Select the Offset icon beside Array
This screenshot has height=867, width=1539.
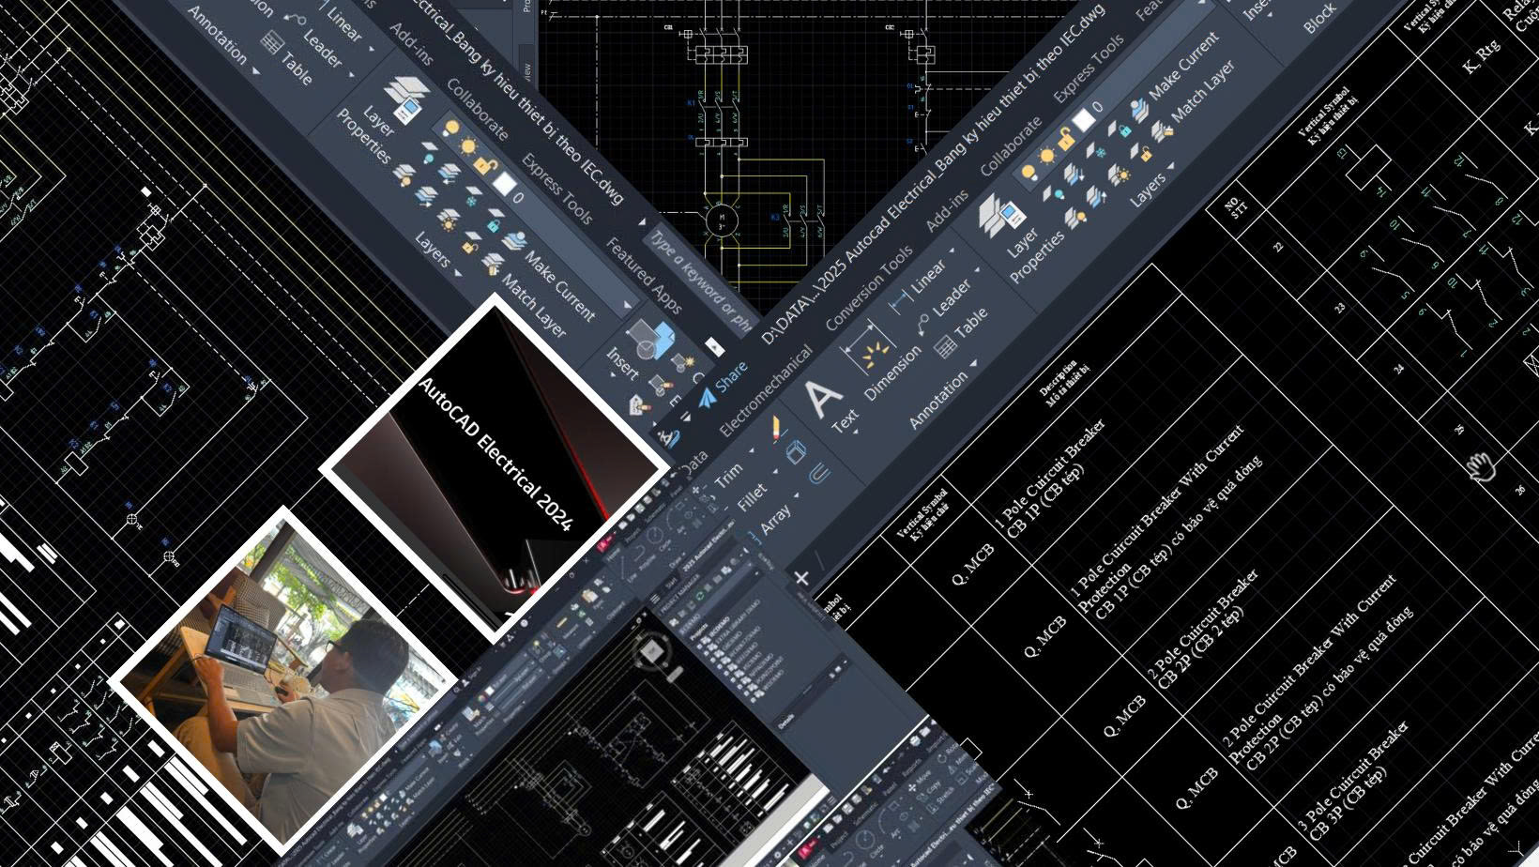coord(818,473)
